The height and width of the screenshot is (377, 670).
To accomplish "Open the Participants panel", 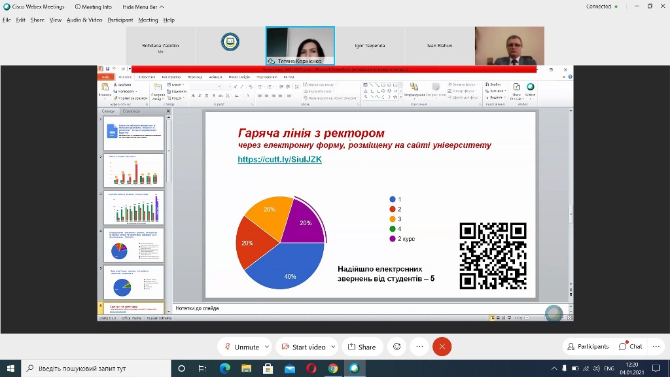I will [x=588, y=346].
